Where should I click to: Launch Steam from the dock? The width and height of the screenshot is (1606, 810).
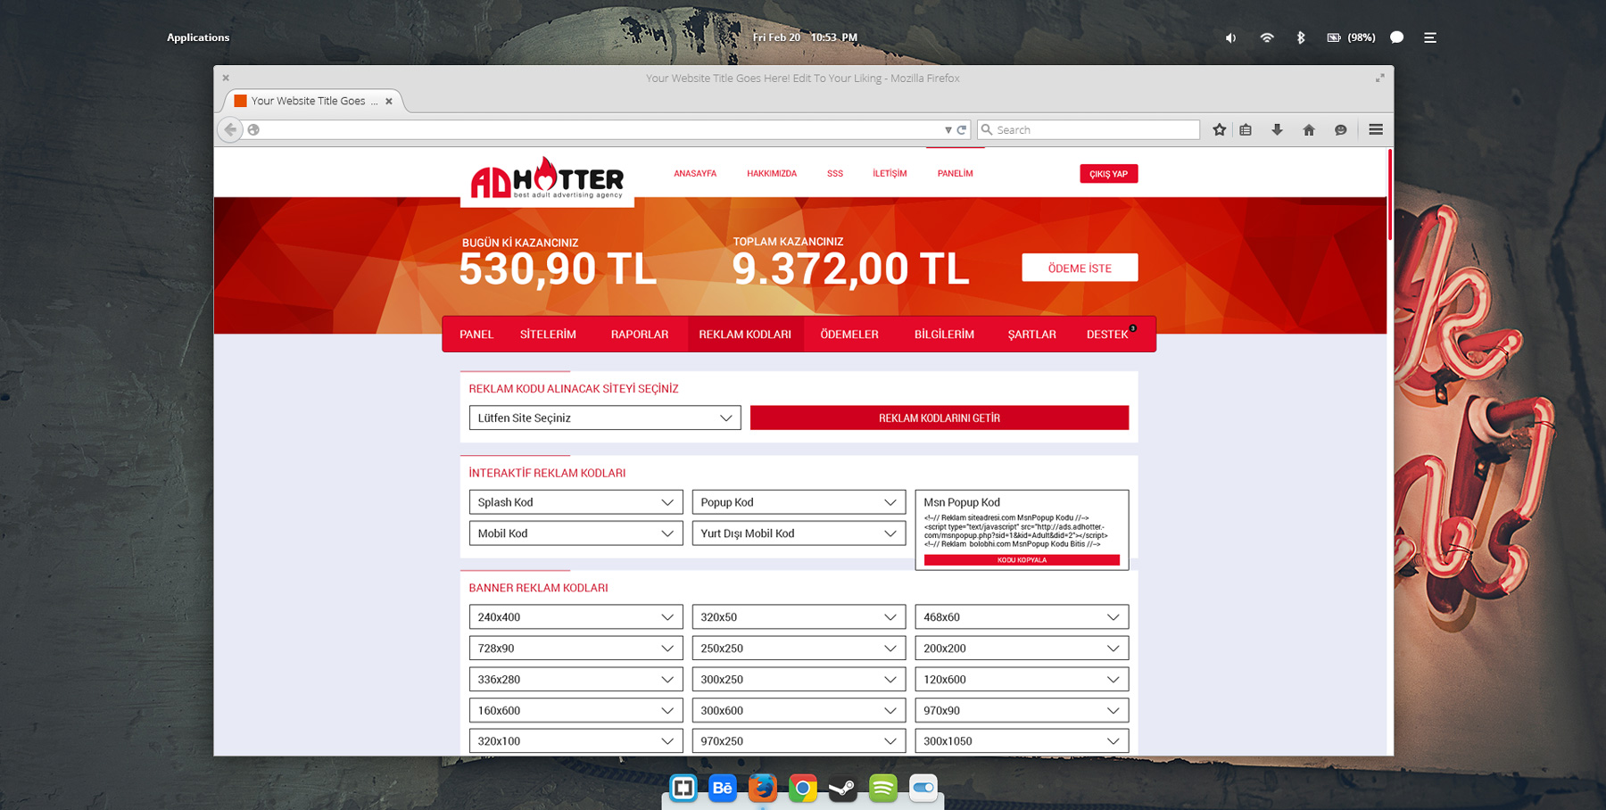[x=843, y=788]
